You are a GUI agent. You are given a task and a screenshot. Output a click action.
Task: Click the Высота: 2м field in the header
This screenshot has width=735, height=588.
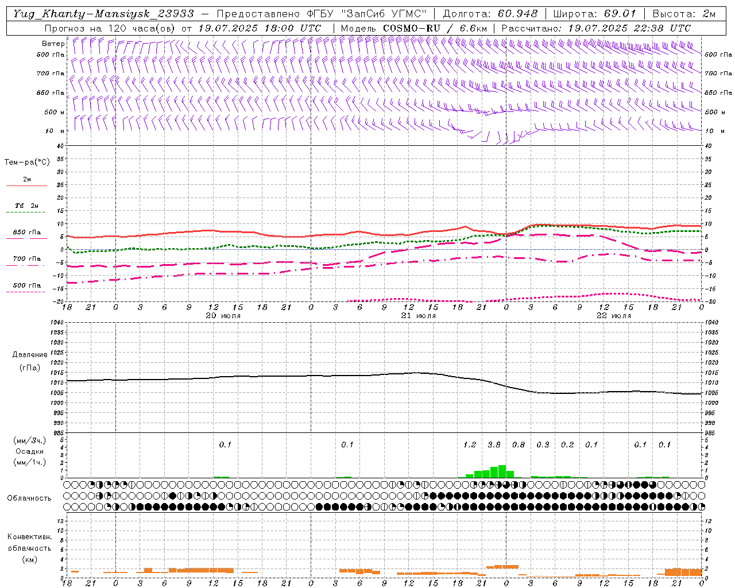(683, 14)
